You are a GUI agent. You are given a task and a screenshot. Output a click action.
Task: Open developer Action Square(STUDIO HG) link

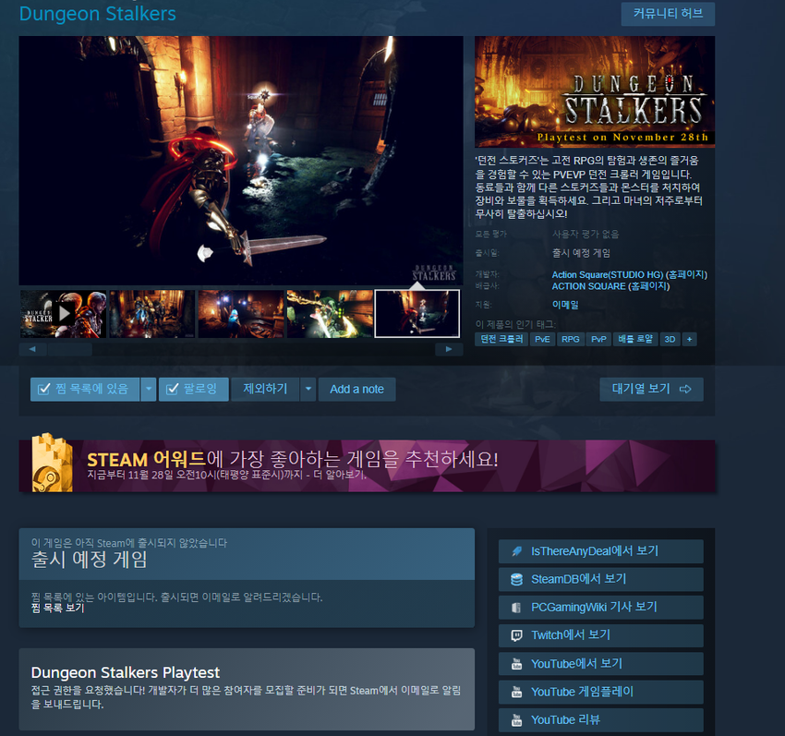608,275
